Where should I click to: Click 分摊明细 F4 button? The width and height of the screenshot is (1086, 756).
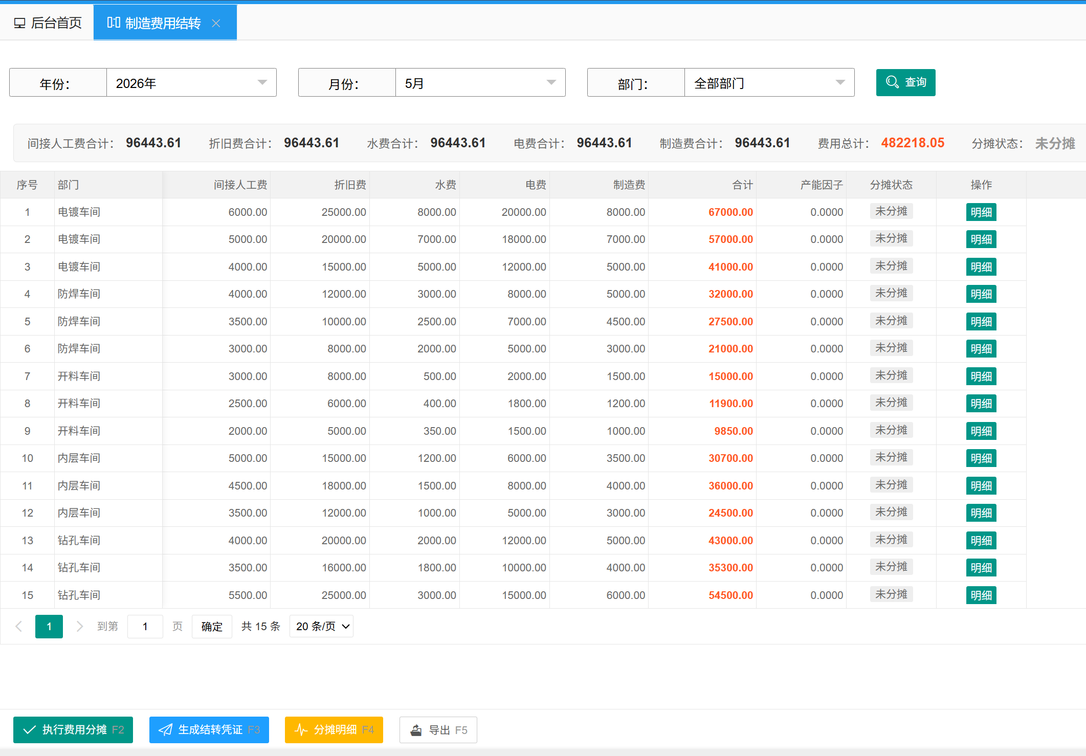334,730
